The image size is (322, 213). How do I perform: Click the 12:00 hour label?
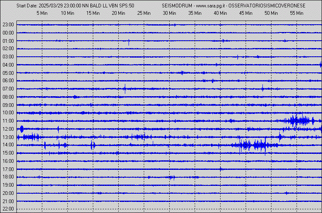click(8, 129)
